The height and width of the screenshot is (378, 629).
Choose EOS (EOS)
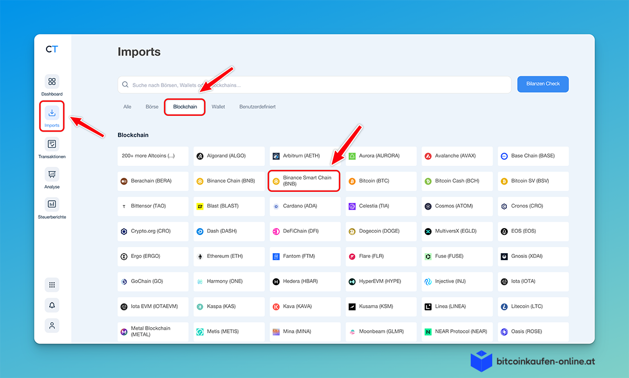click(x=533, y=231)
